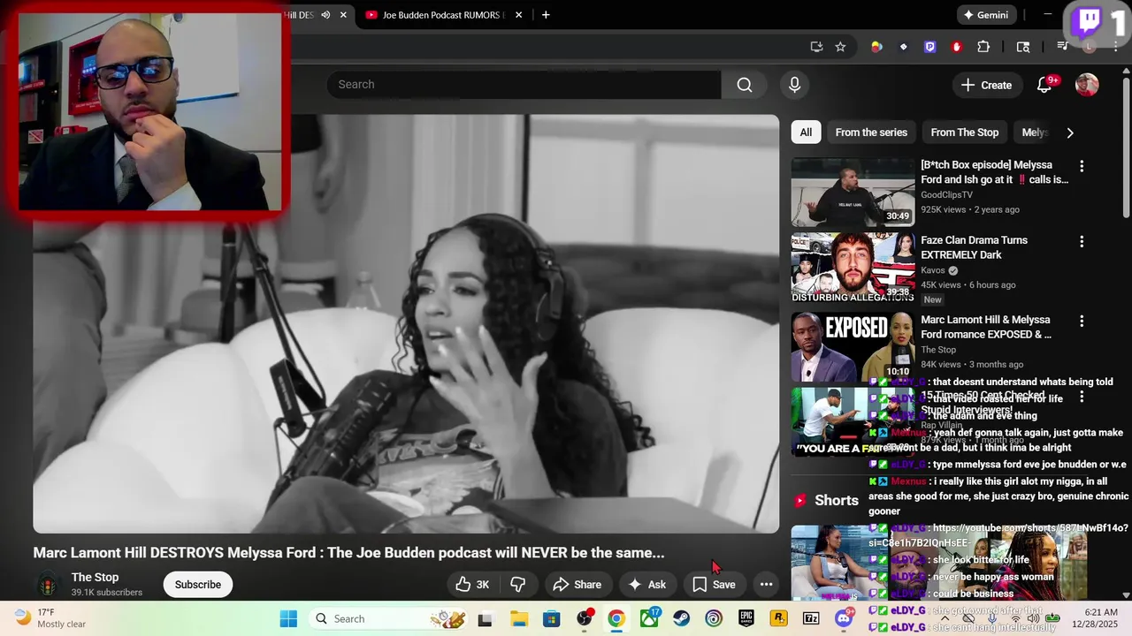Open the multicolor circles extension
1132x636 pixels.
click(876, 47)
